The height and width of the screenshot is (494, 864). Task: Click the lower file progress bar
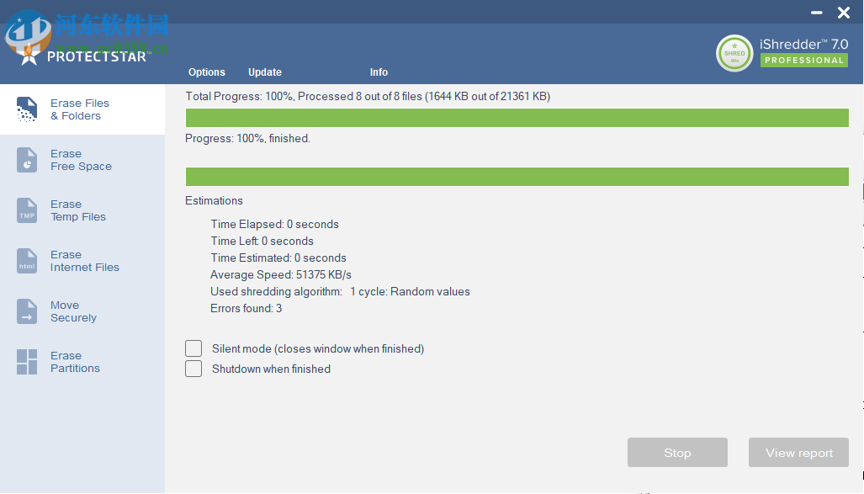(x=517, y=177)
